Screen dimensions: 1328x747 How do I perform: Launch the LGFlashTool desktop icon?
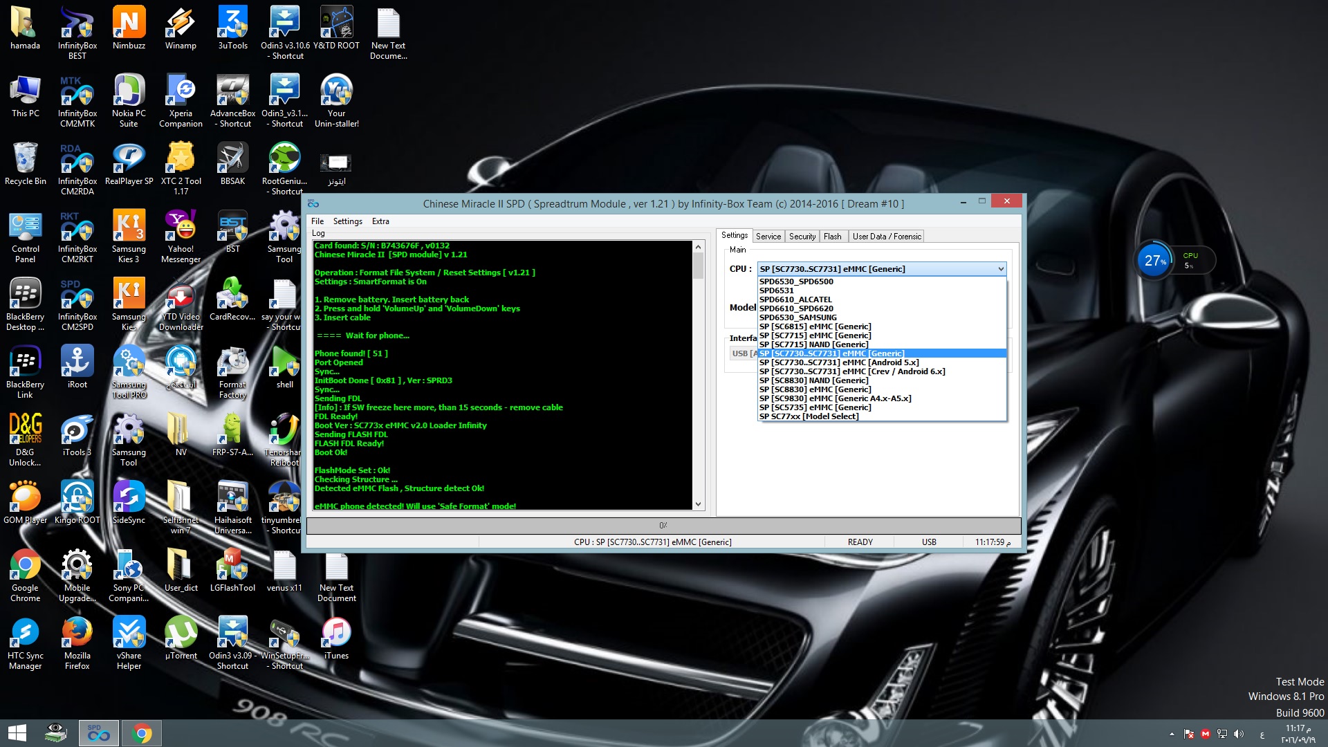click(232, 570)
